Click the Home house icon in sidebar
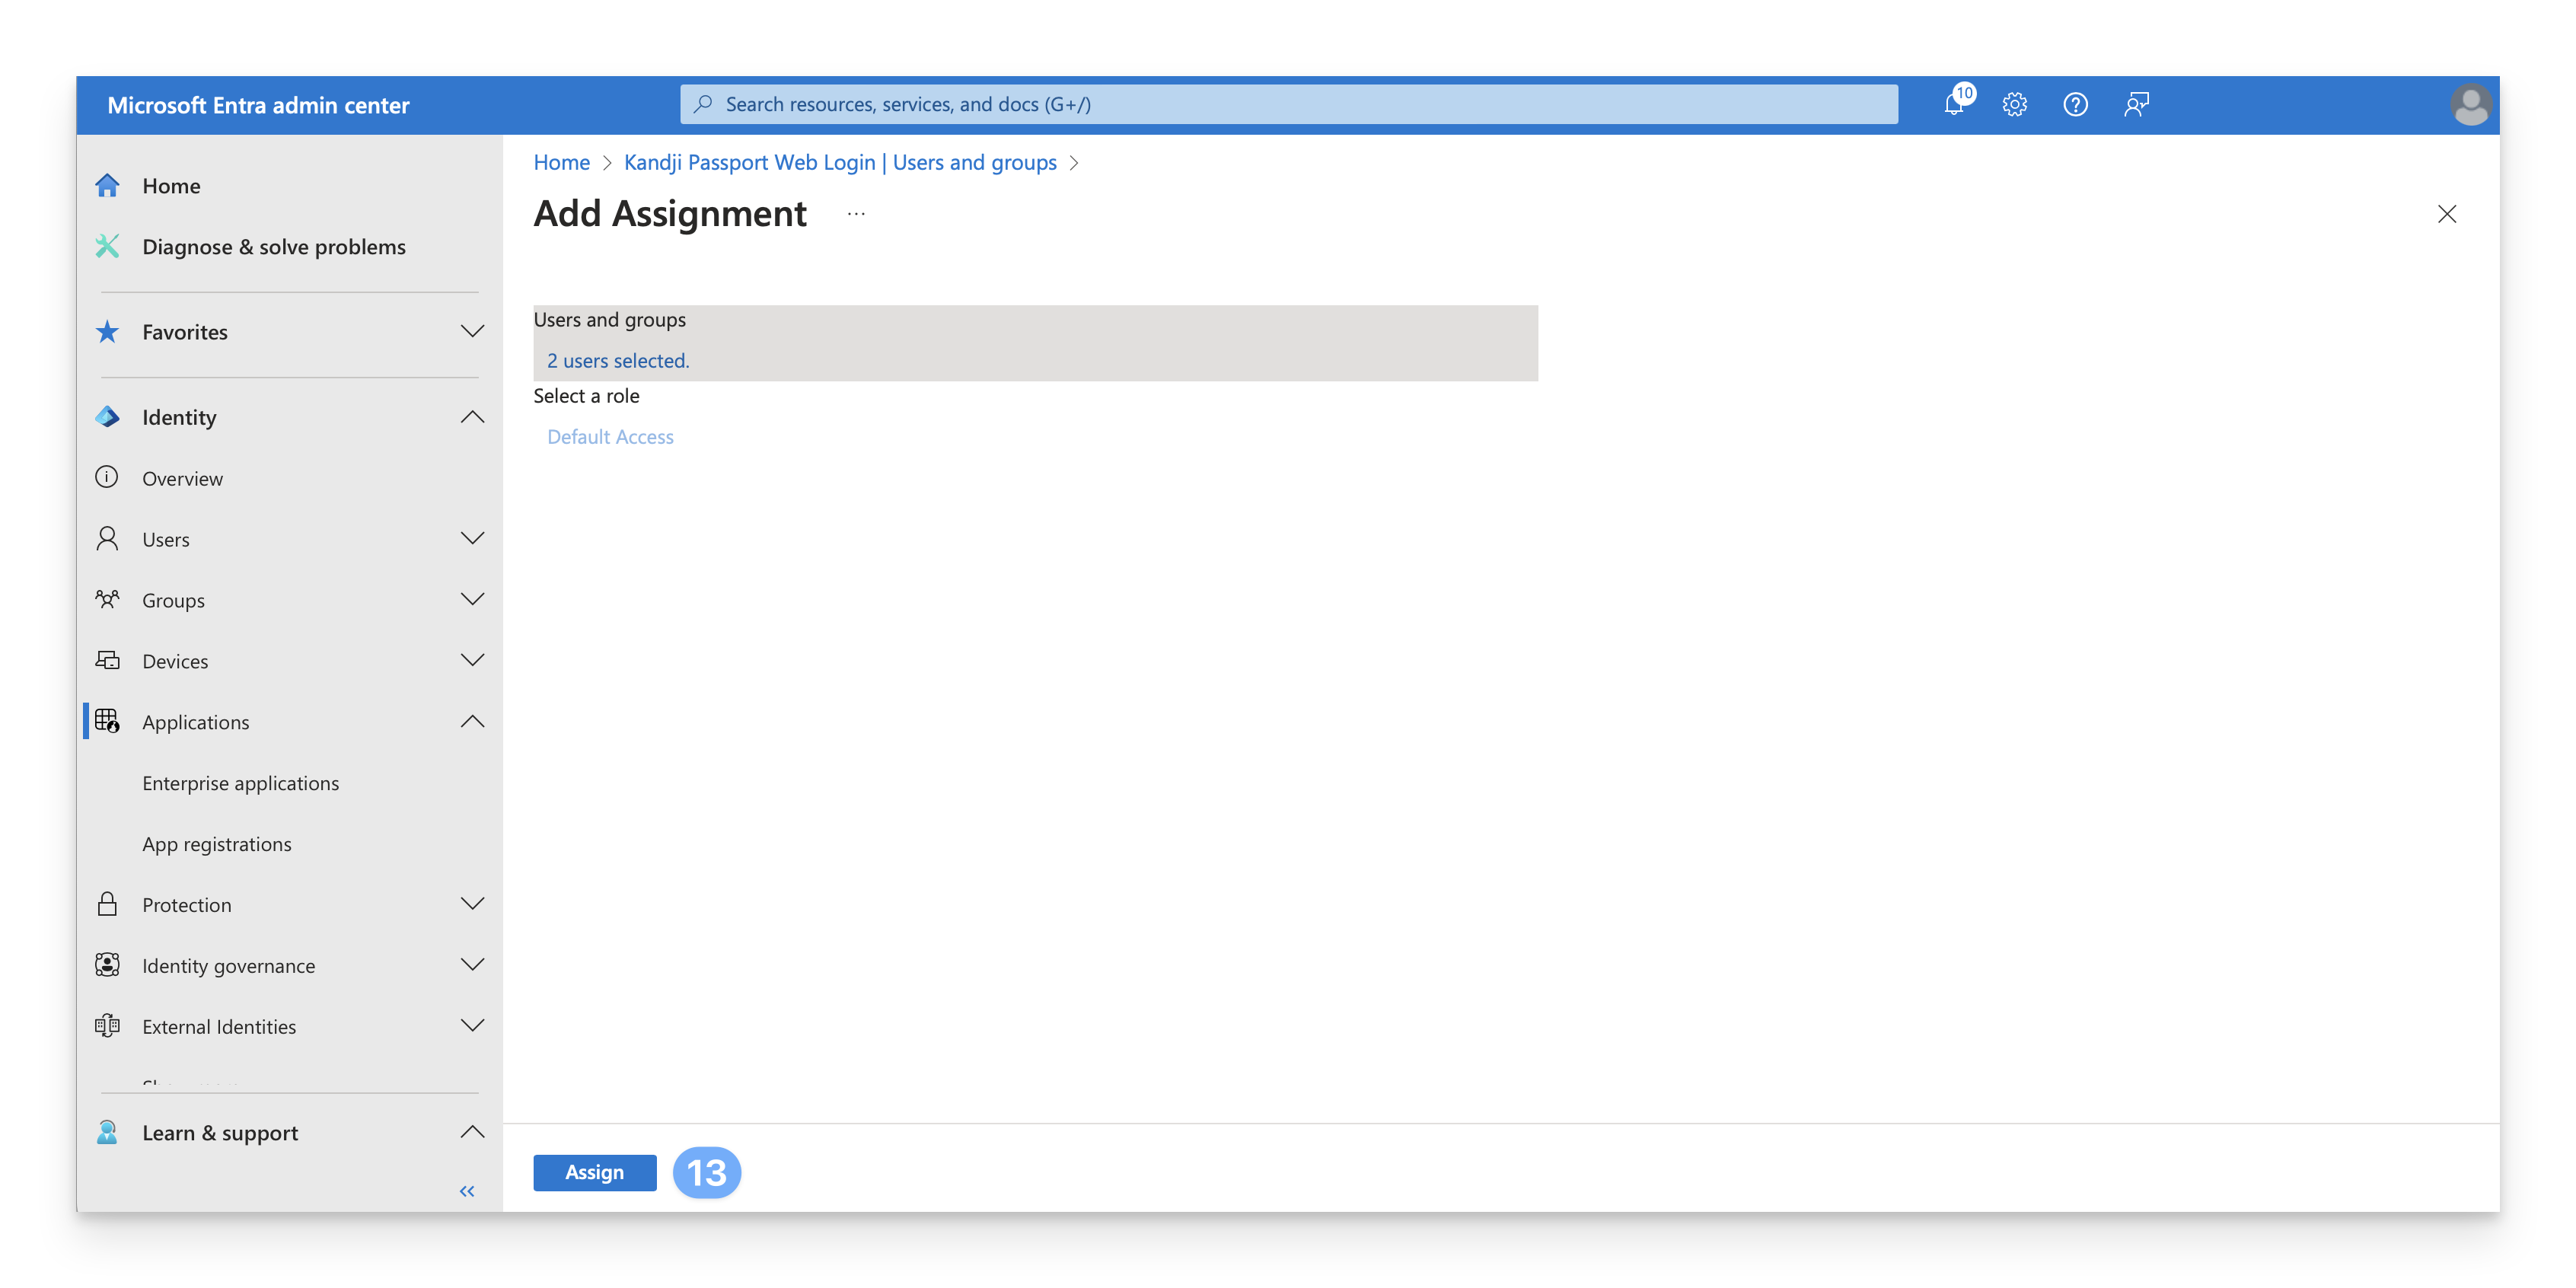The image size is (2576, 1288). point(108,186)
